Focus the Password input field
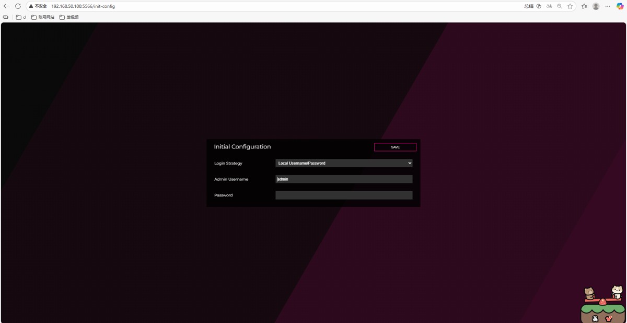627x323 pixels. [x=344, y=195]
